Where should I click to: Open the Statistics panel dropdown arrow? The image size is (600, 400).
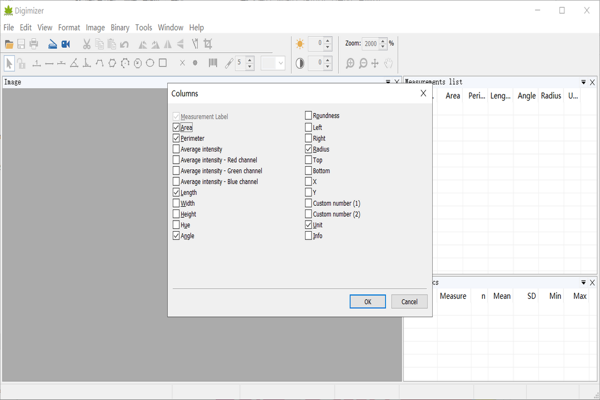tap(583, 283)
